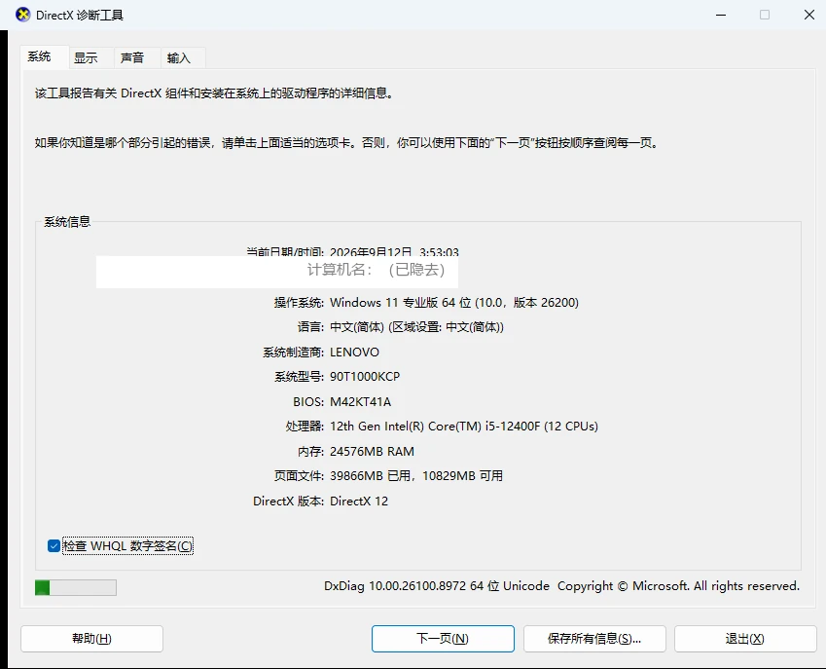Click the 计算机名 (已隐去) field
Image resolution: width=826 pixels, height=669 pixels.
tap(277, 271)
